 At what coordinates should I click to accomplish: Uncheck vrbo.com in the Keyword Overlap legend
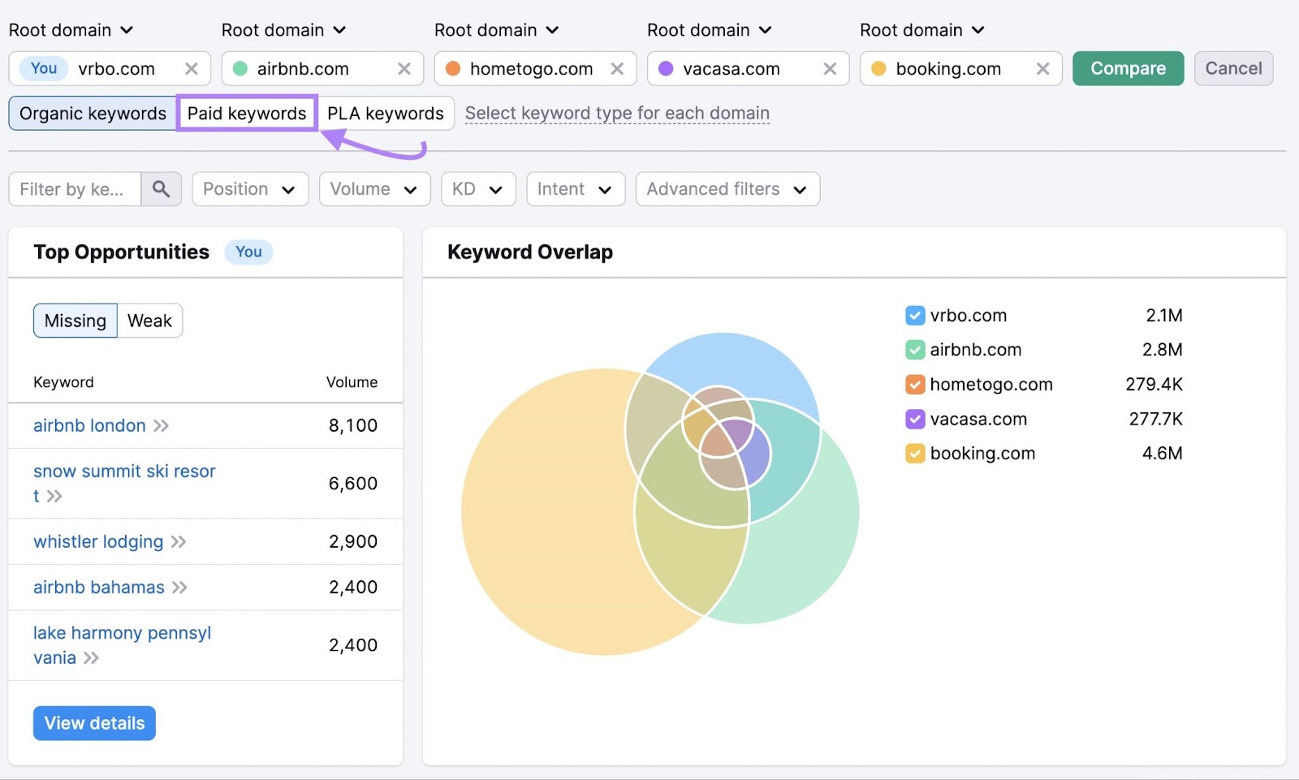915,315
